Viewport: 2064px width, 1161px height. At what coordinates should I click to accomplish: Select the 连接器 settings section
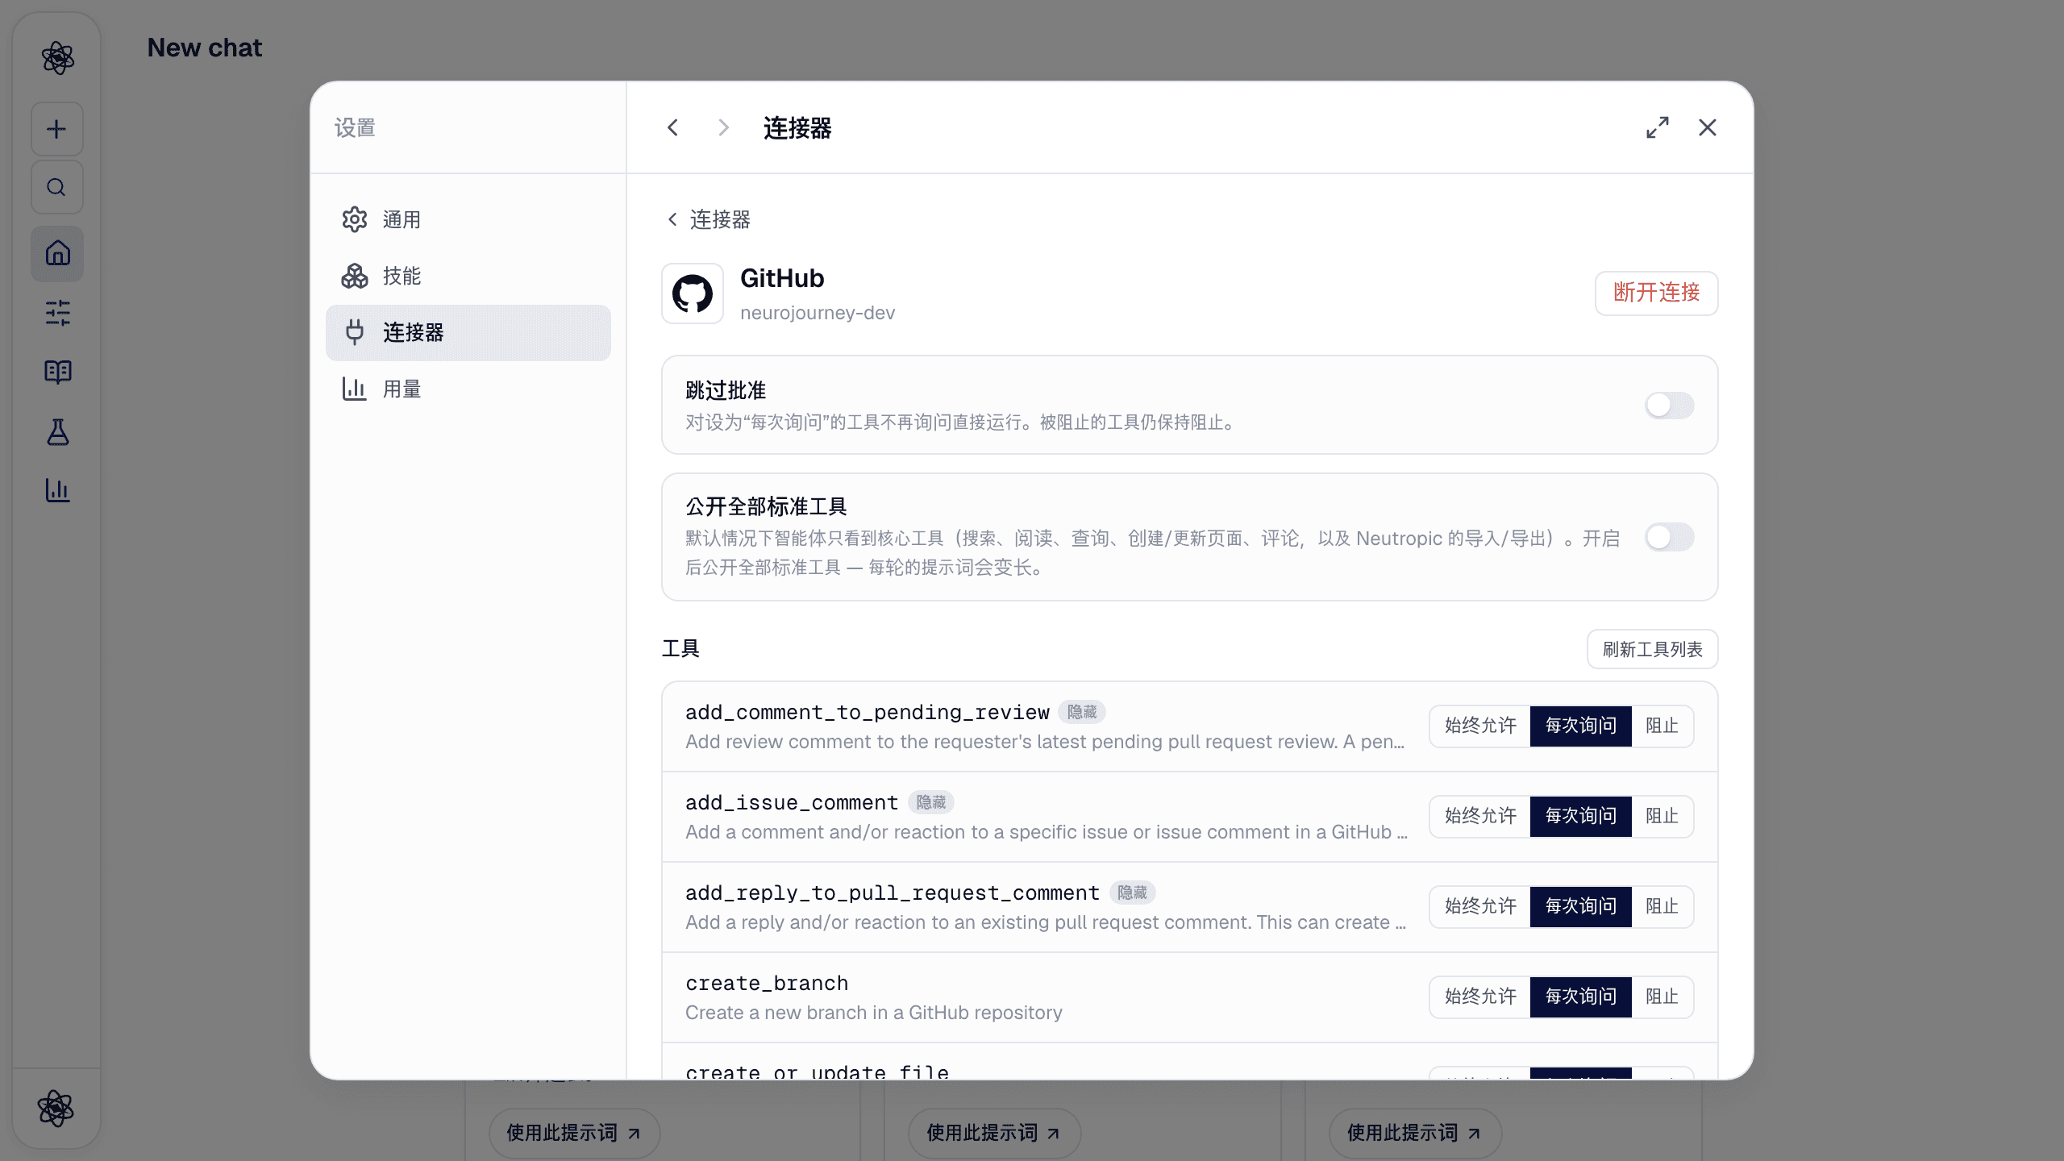(468, 332)
